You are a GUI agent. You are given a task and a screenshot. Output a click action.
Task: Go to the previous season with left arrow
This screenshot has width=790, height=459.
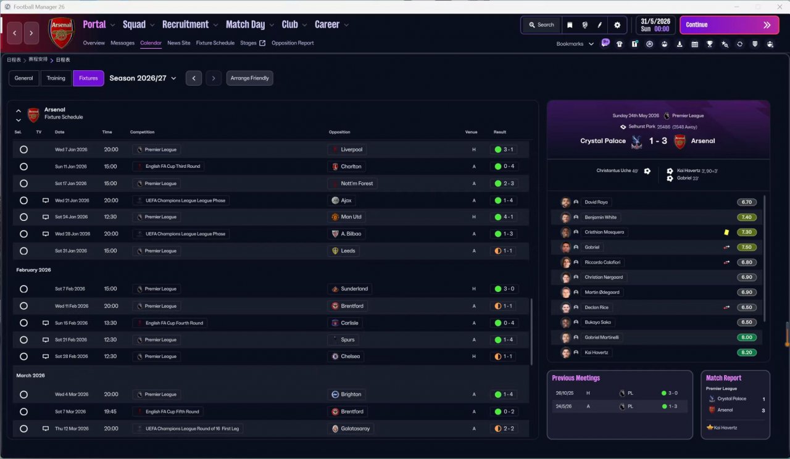194,78
